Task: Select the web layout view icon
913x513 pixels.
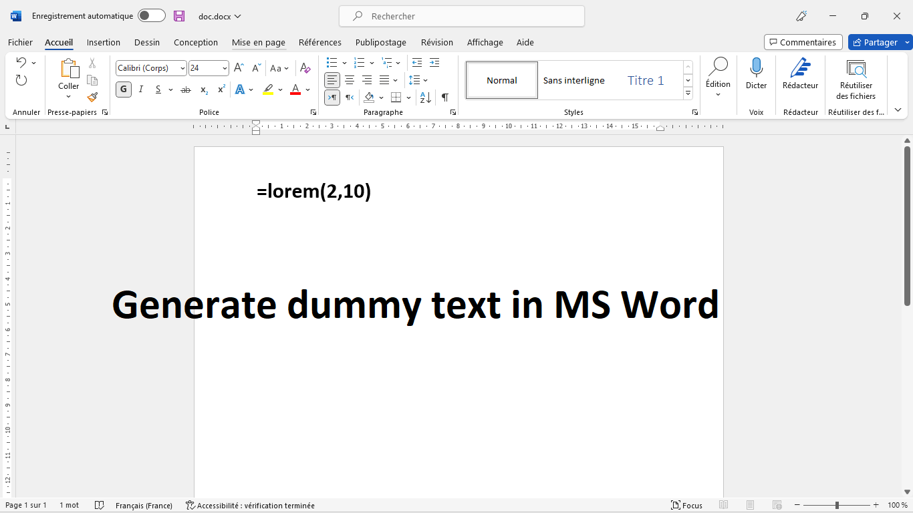Action: tap(777, 506)
